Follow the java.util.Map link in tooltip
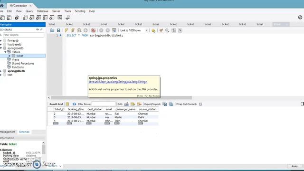Image resolution: width=304 pixels, height=171 pixels. click(118, 82)
